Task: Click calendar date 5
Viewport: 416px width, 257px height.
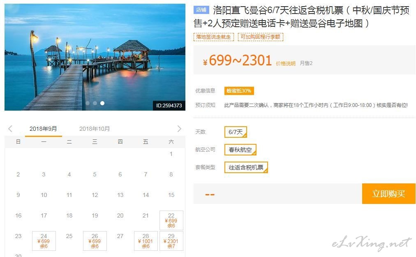Action: pos(95,174)
